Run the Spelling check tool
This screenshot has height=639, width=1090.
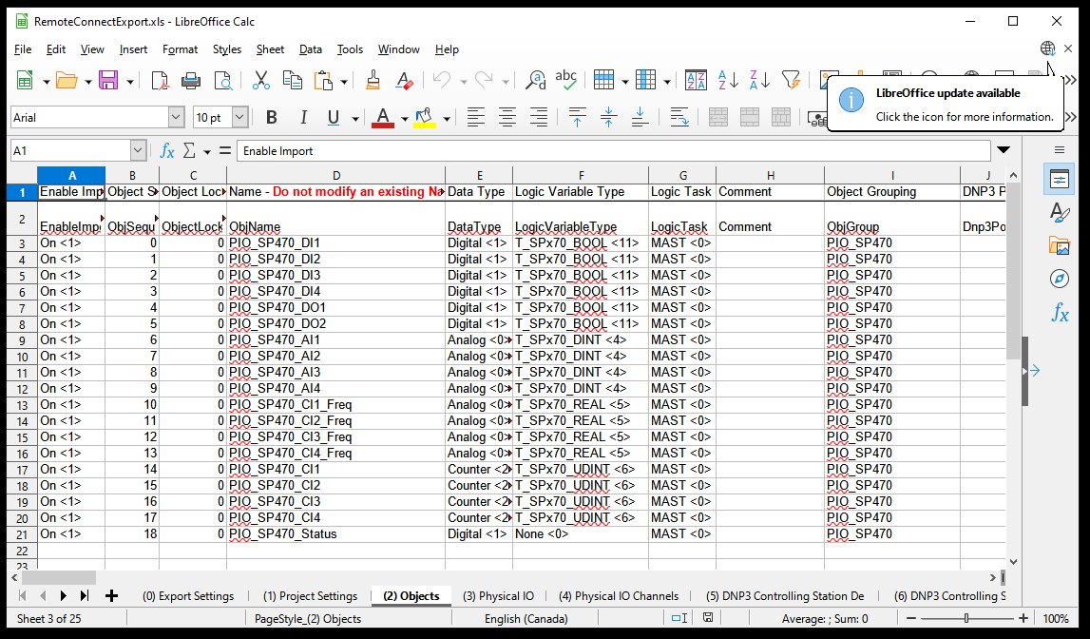point(566,81)
